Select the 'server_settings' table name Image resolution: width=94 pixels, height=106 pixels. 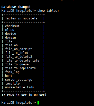coord(18,80)
